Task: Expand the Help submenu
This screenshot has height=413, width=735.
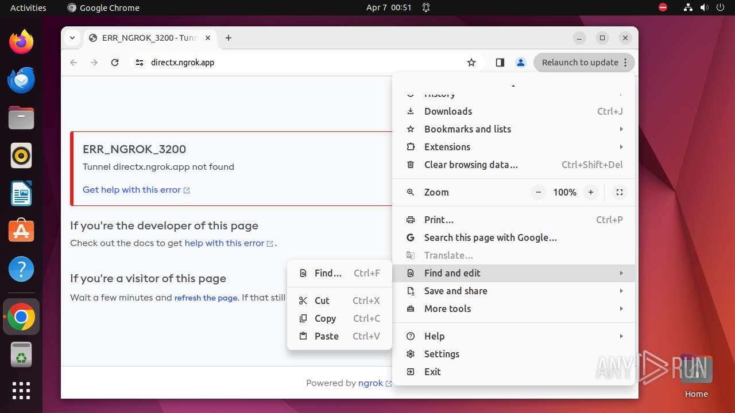Action: tap(514, 336)
